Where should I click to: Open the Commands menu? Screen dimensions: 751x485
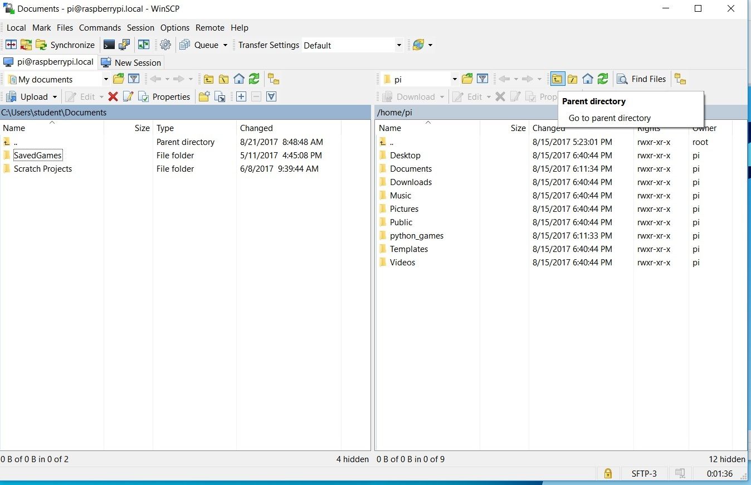click(100, 27)
